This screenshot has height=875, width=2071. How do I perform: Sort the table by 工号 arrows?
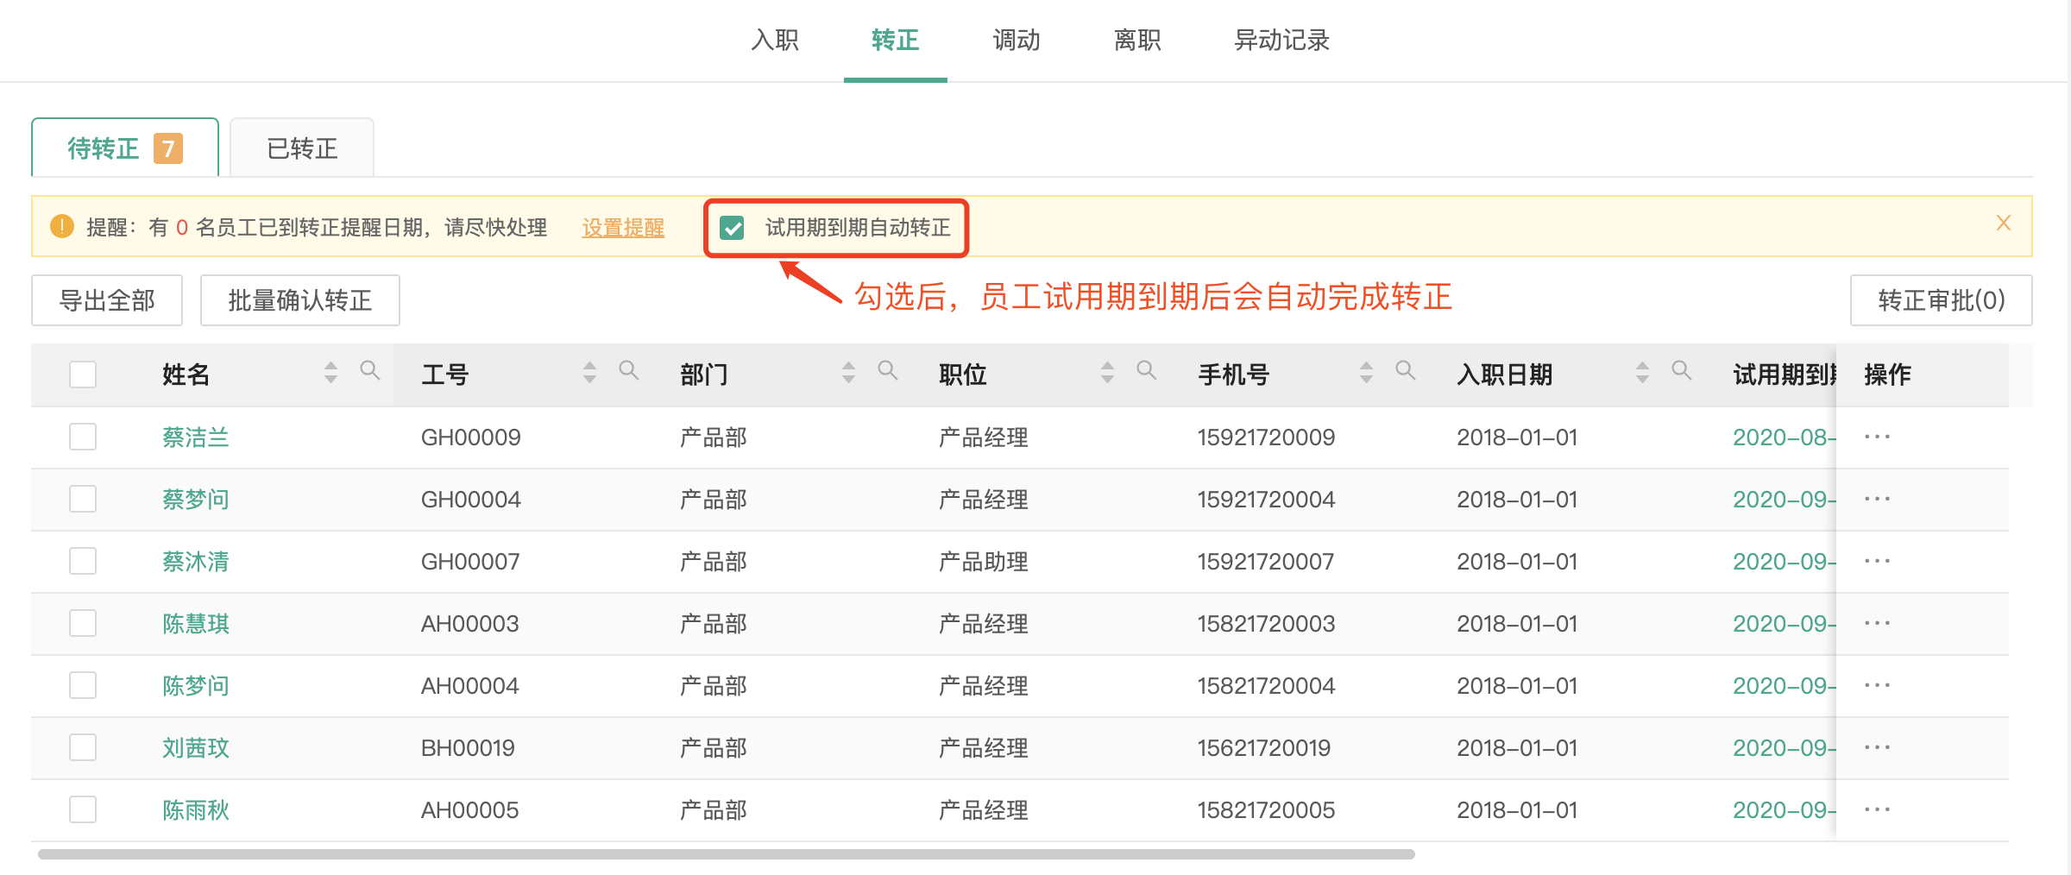(x=589, y=372)
